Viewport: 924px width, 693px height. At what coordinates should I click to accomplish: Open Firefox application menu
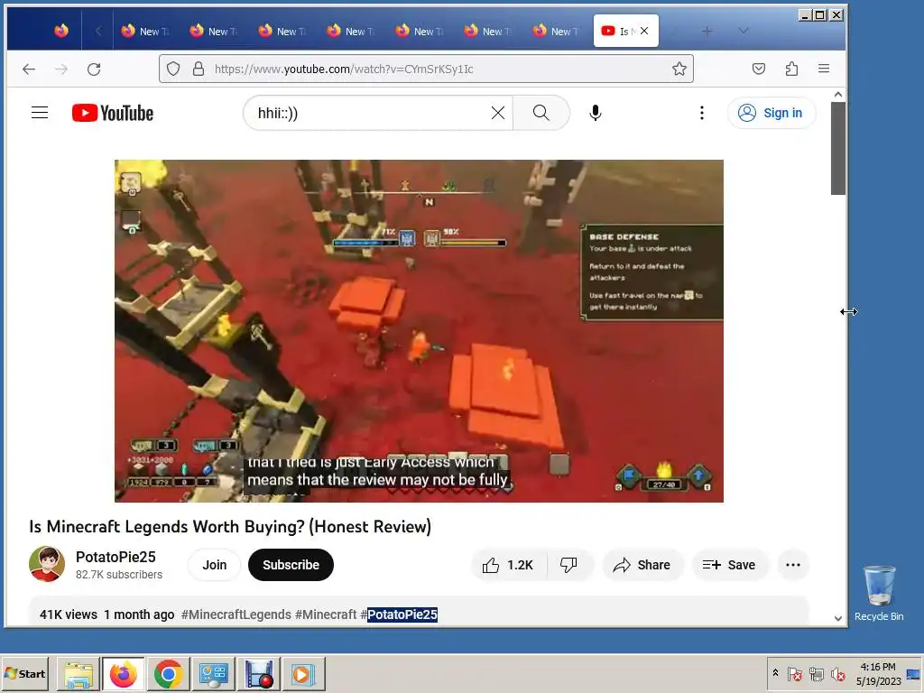(824, 69)
